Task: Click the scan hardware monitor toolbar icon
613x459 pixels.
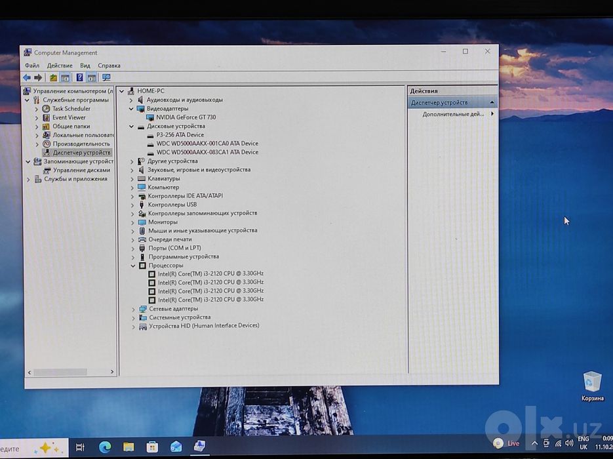Action: [x=106, y=77]
